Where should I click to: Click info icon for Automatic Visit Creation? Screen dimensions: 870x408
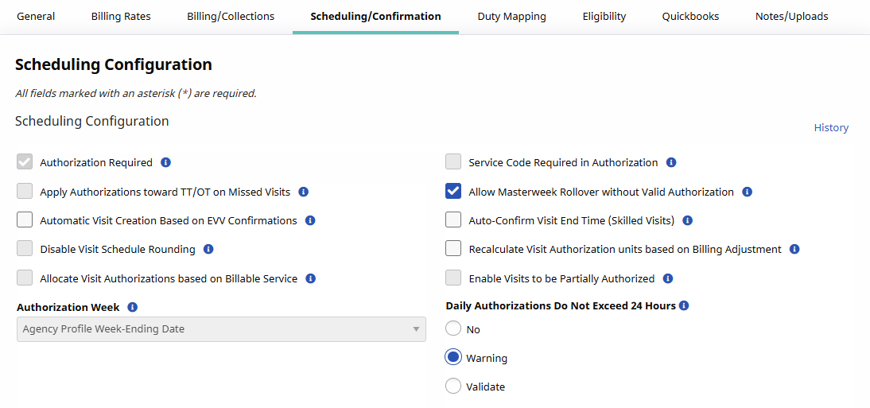[x=310, y=220]
